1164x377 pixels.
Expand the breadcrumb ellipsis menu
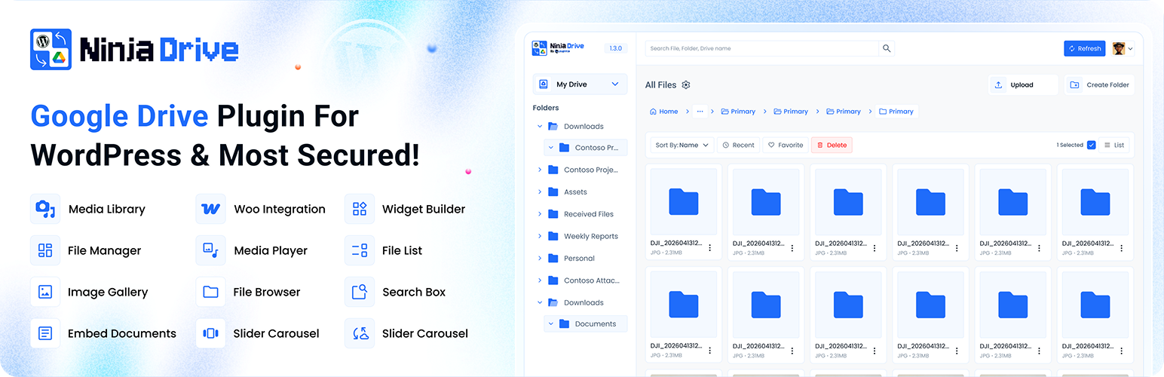tap(700, 112)
